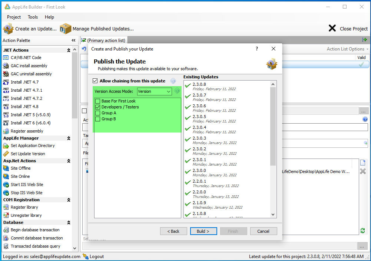Collapse the AppLife Manager section
The width and height of the screenshot is (371, 261).
coord(69,138)
